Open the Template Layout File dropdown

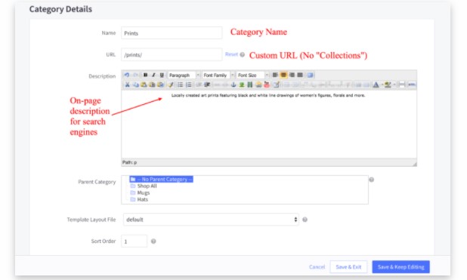click(211, 220)
